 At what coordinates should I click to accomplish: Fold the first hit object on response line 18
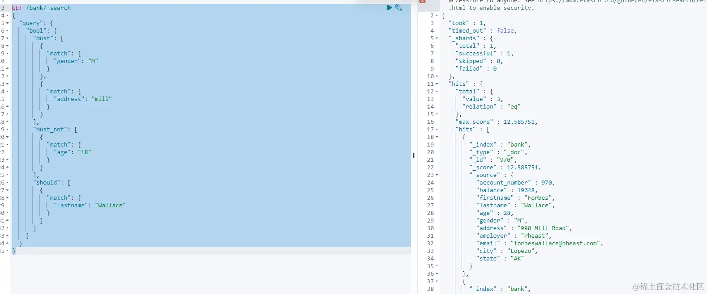[437, 137]
